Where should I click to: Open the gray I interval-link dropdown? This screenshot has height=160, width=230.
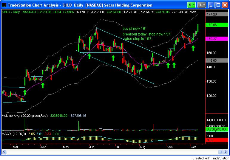[x=202, y=5]
